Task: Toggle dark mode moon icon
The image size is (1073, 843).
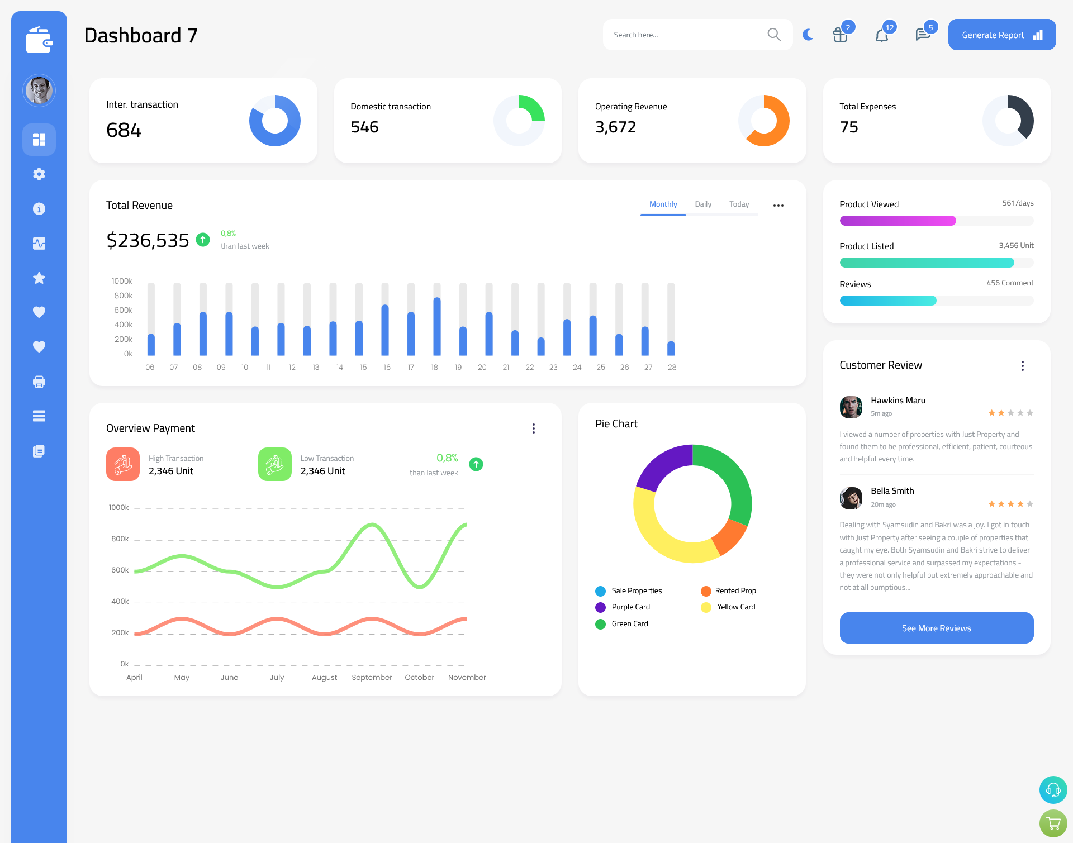Action: tap(808, 35)
